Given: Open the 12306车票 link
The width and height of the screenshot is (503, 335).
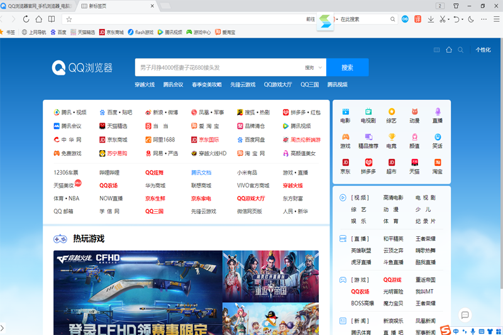Looking at the screenshot, I should (x=66, y=172).
